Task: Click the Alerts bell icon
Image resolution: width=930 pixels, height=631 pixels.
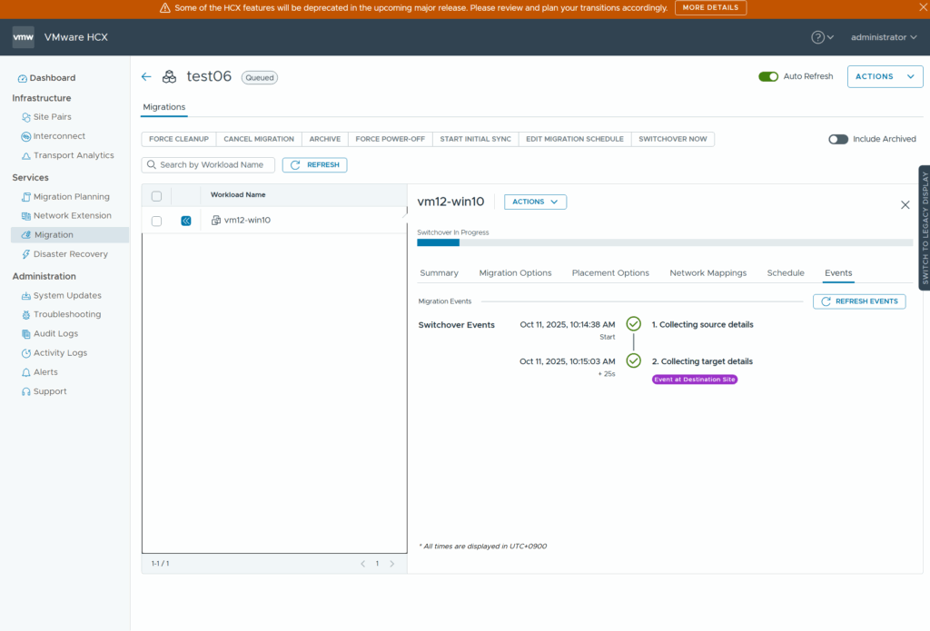Action: [26, 372]
